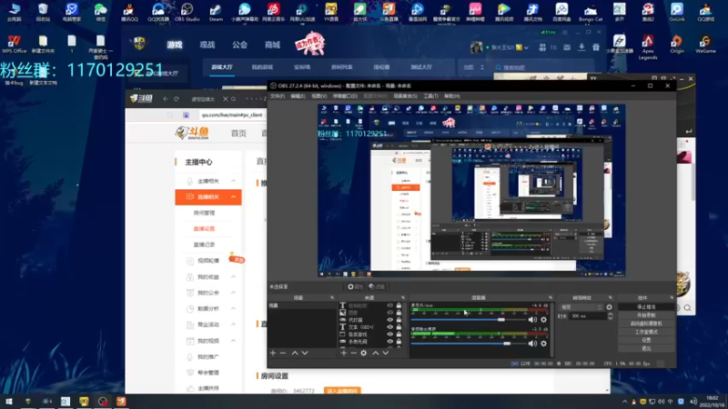Launch WPS Office from desktop
Viewport: 728px width, 409px height.
[14, 44]
